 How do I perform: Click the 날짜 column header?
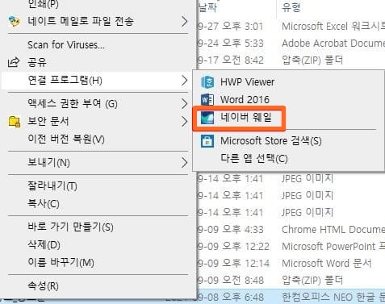(x=207, y=7)
